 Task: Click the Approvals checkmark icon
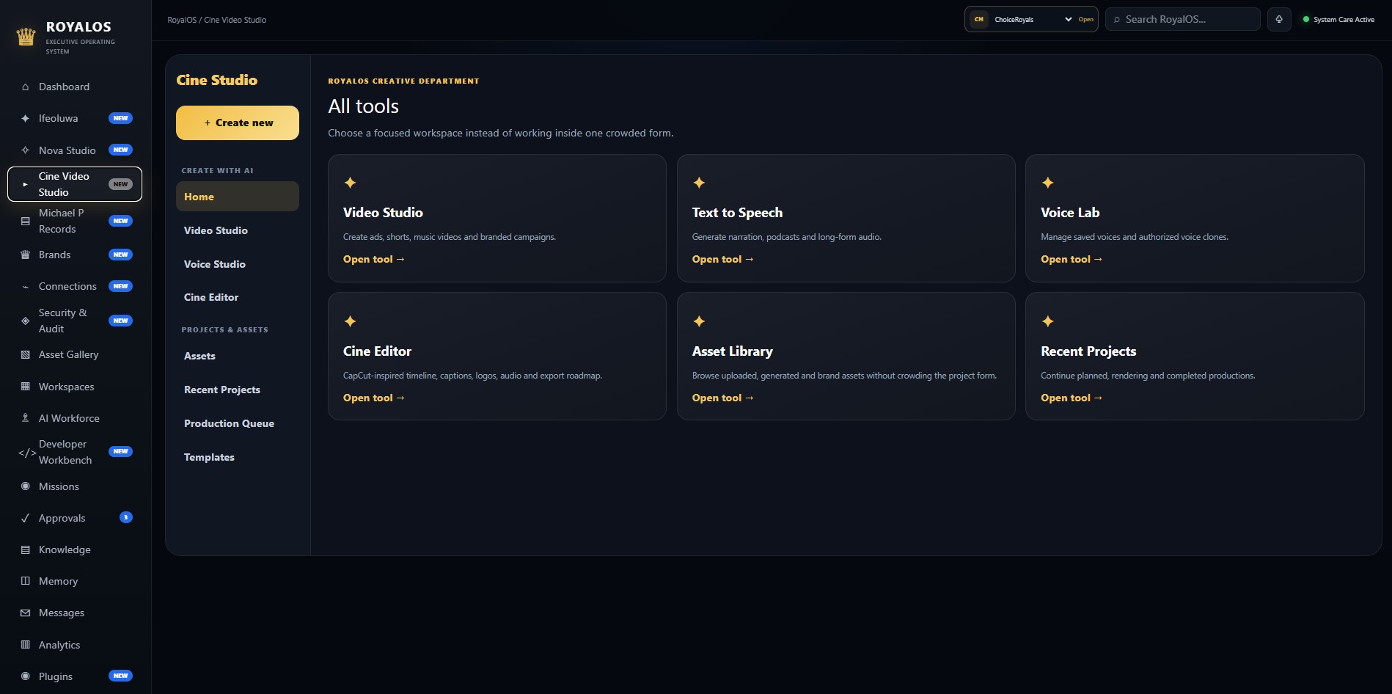26,518
